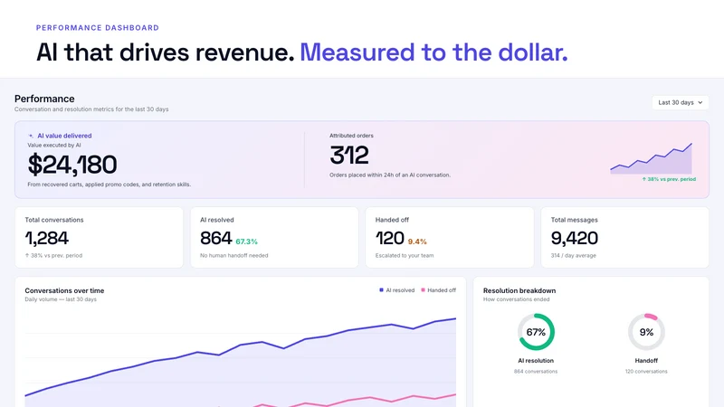Click the Conversations over time heading
The width and height of the screenshot is (724, 407).
tap(64, 290)
